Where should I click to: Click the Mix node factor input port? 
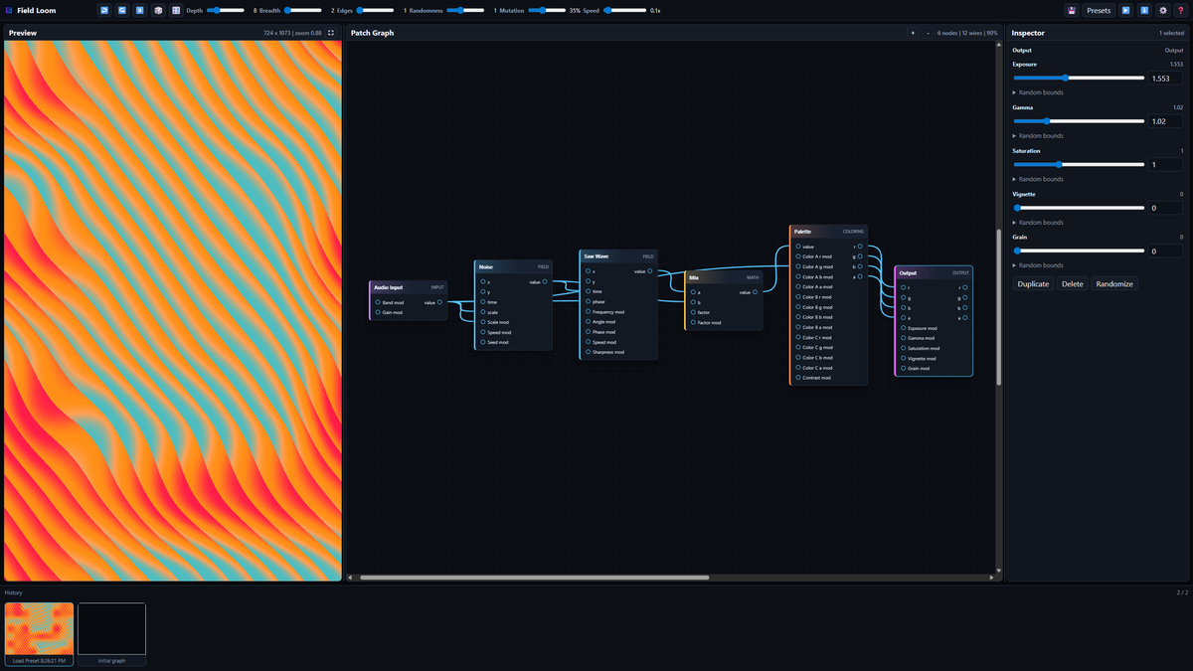pos(692,312)
